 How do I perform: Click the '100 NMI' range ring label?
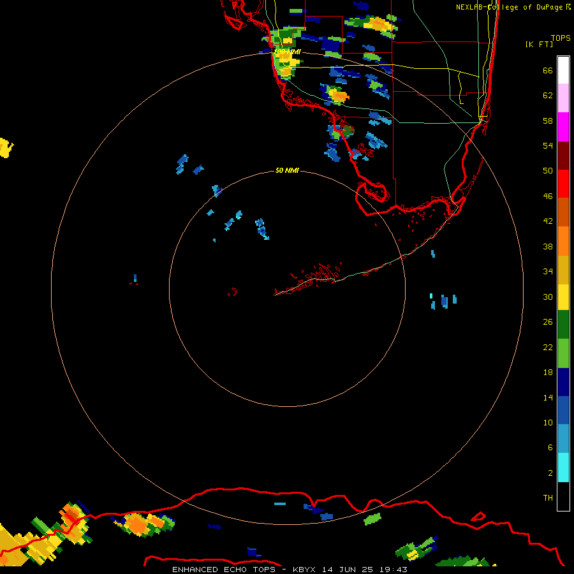click(x=288, y=52)
